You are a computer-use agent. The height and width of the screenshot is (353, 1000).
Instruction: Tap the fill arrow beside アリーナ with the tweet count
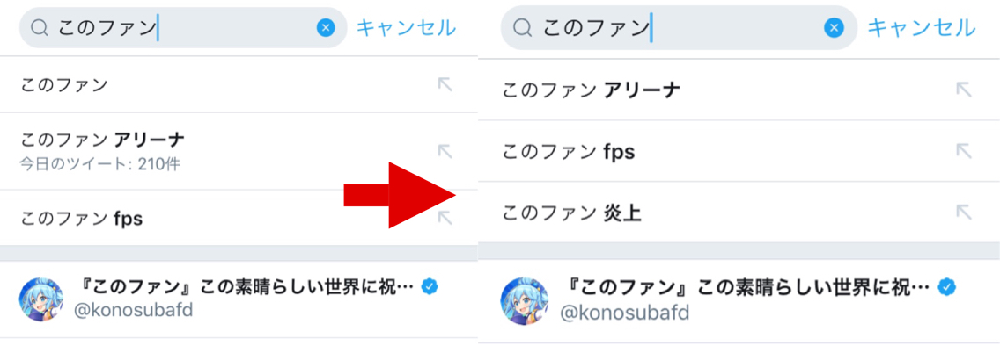click(x=445, y=151)
